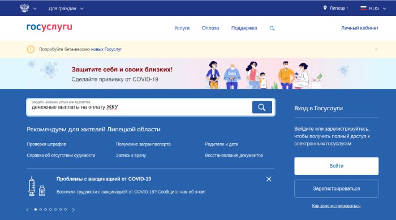Open 'Проверка штрафов' link
Image resolution: width=396 pixels, height=220 pixels.
pos(46,144)
